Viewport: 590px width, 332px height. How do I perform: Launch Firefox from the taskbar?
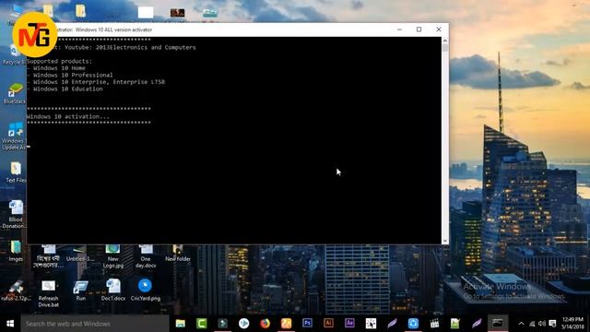coord(265,324)
